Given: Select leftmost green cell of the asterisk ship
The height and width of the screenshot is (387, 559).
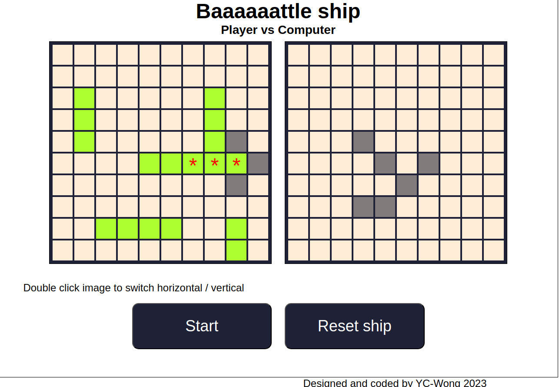Looking at the screenshot, I should pyautogui.click(x=150, y=163).
